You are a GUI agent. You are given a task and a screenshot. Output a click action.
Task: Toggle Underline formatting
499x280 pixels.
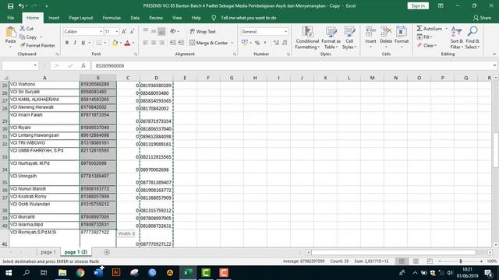click(x=83, y=43)
